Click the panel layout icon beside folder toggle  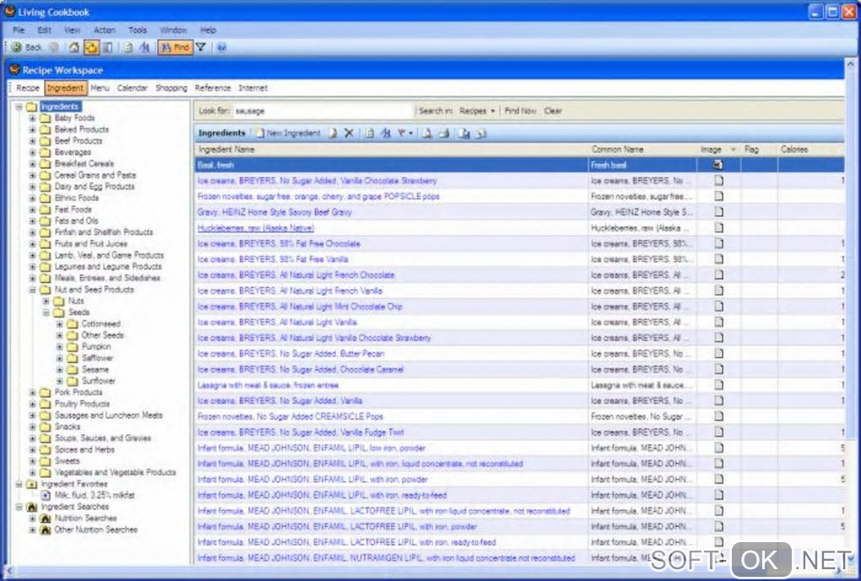coord(108,47)
